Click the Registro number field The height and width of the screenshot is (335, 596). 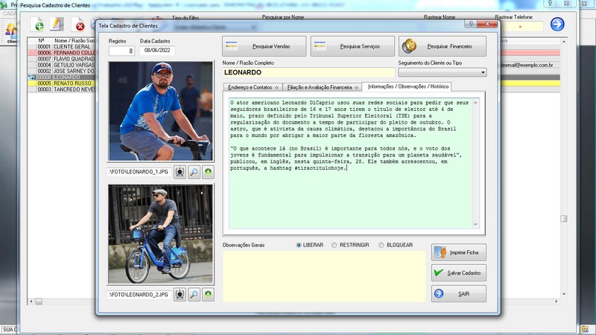pyautogui.click(x=121, y=51)
